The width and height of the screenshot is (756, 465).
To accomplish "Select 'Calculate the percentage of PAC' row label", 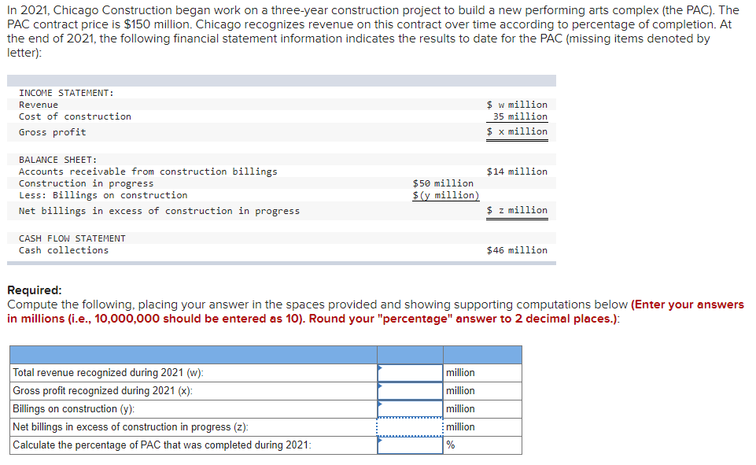I will pos(162,445).
